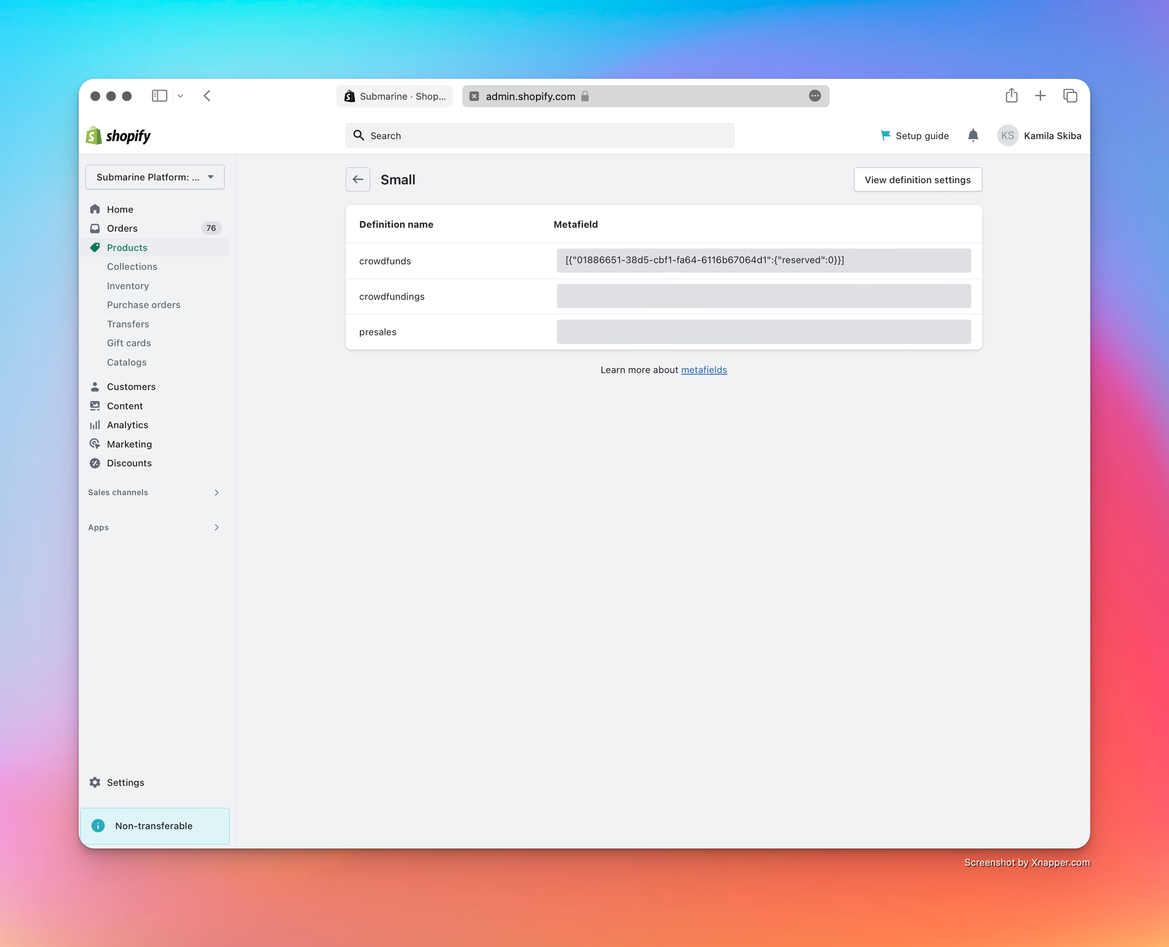The width and height of the screenshot is (1169, 947).
Task: Click the Marketing icon in sidebar
Action: [95, 444]
